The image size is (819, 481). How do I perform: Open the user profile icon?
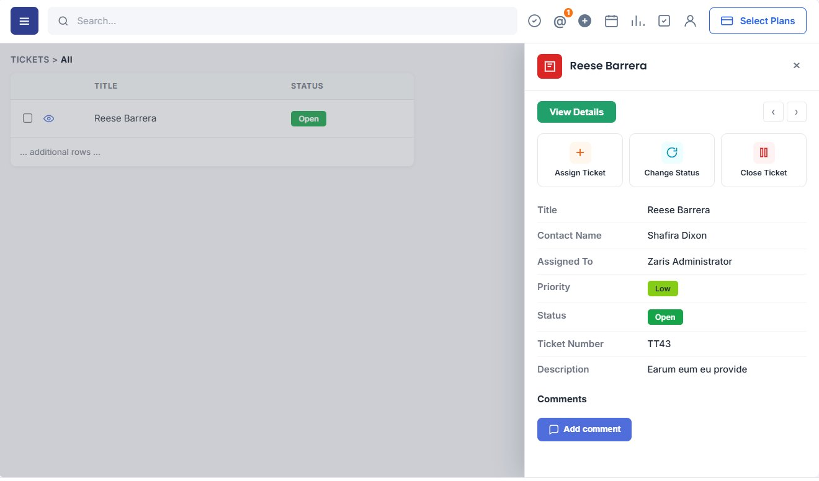pyautogui.click(x=690, y=21)
